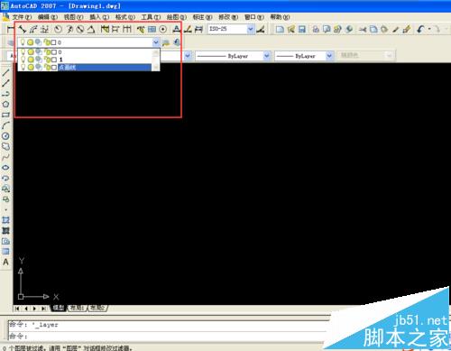Open the Undo history dropdown arrow

coord(429,29)
